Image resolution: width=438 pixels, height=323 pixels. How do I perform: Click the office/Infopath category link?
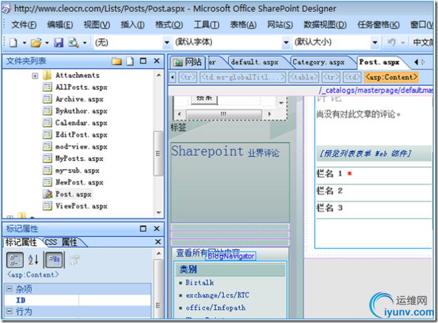pyautogui.click(x=215, y=308)
